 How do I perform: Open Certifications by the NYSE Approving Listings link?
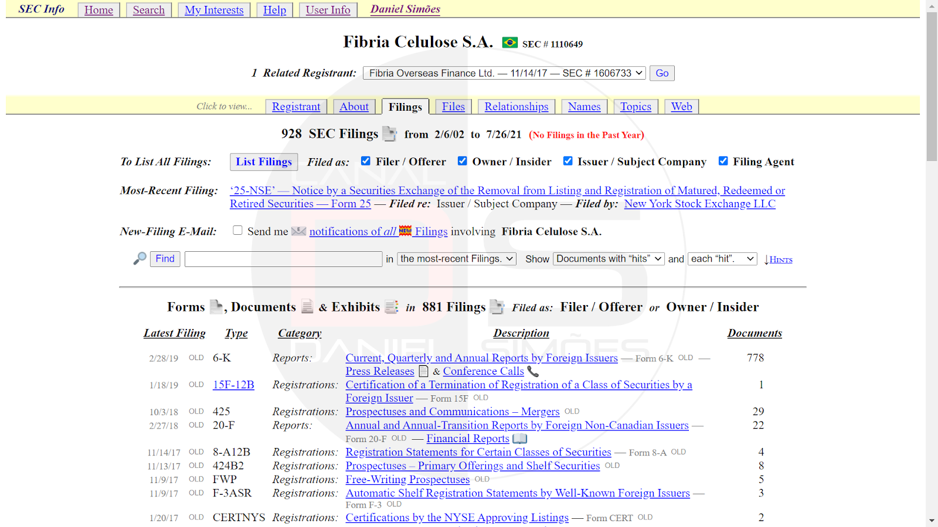tap(457, 518)
